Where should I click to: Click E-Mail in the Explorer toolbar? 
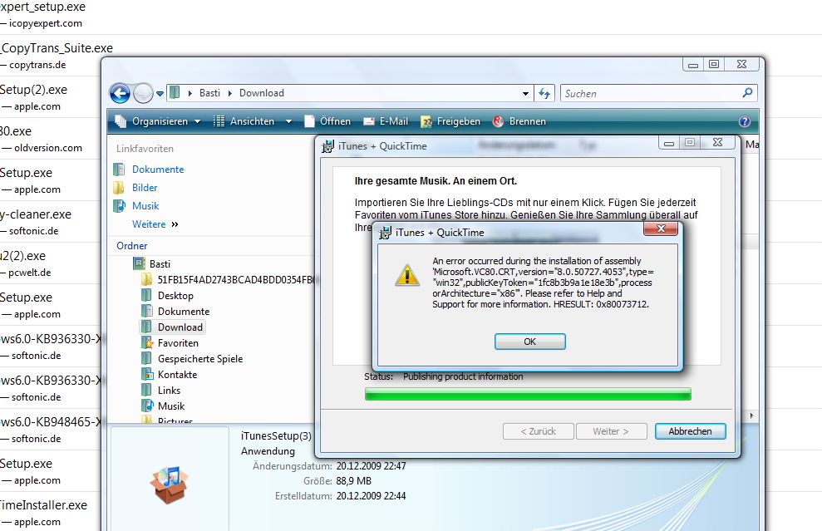coord(386,121)
